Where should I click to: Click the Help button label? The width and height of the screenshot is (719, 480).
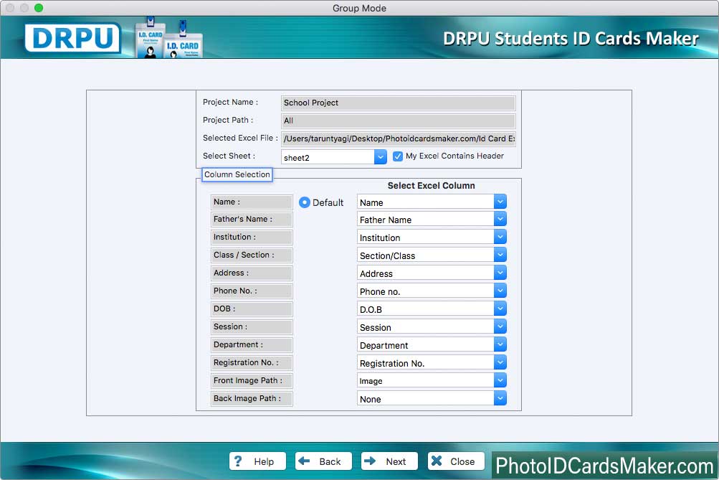pos(264,461)
